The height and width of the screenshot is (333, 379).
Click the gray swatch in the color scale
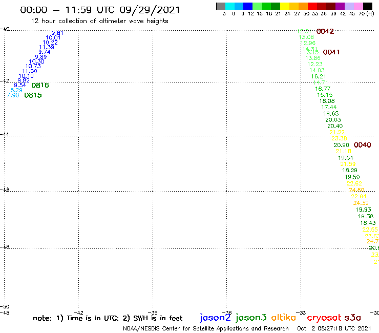[221, 6]
